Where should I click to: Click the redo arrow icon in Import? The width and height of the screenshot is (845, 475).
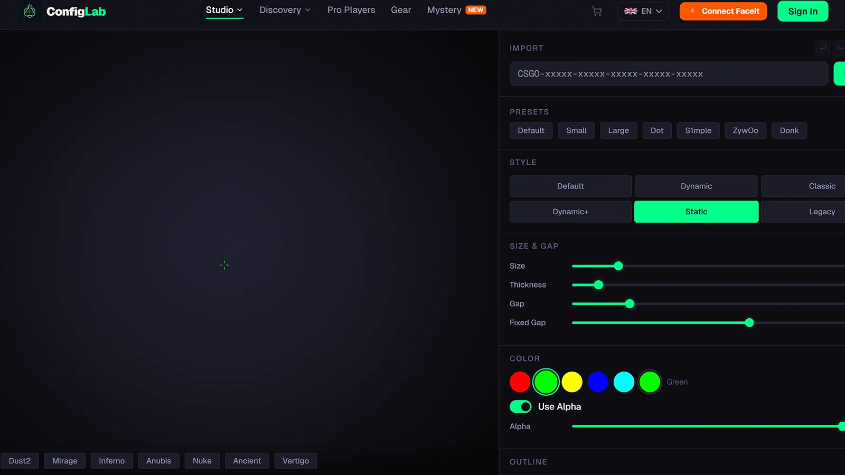(x=840, y=48)
